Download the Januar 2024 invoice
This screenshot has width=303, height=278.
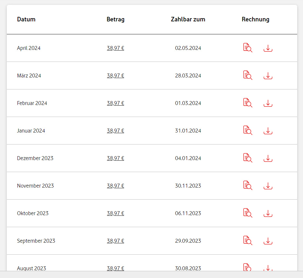tap(268, 131)
